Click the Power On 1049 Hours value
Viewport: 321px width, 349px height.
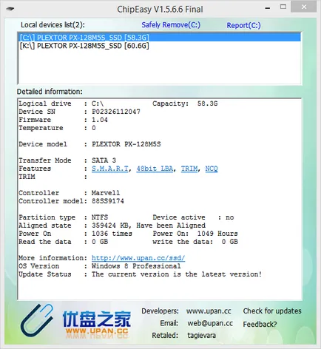pyautogui.click(x=217, y=234)
